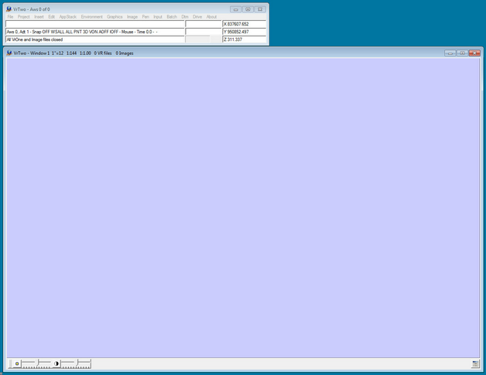The width and height of the screenshot is (486, 375).
Task: Minimize VrTwo Window 1
Action: point(450,53)
